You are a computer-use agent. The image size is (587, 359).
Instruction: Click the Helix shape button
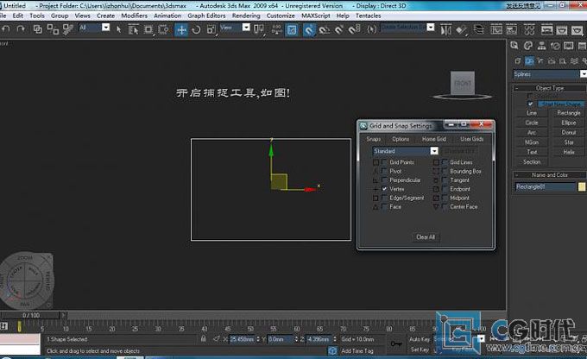569,152
